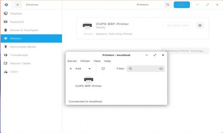This screenshot has height=133, width=223.
Task: Maximize the Settings window
Action: tap(207, 5)
